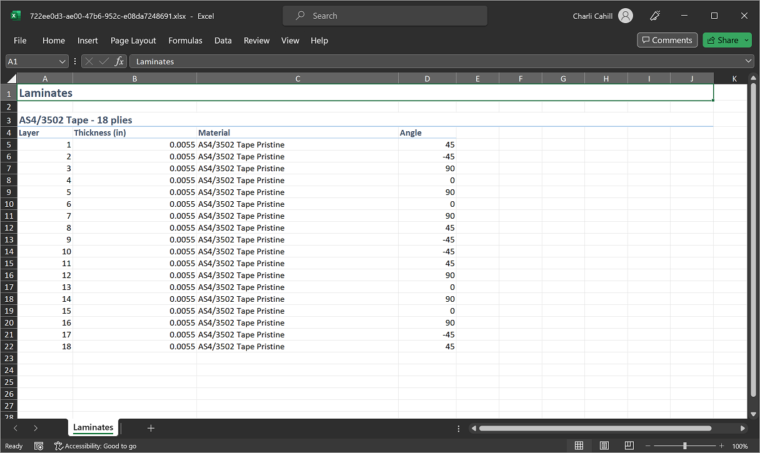The image size is (760, 453).
Task: Click the vertical scrollbar thumb
Action: coord(753,240)
